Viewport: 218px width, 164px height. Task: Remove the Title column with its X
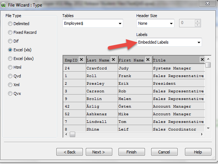click(202, 60)
